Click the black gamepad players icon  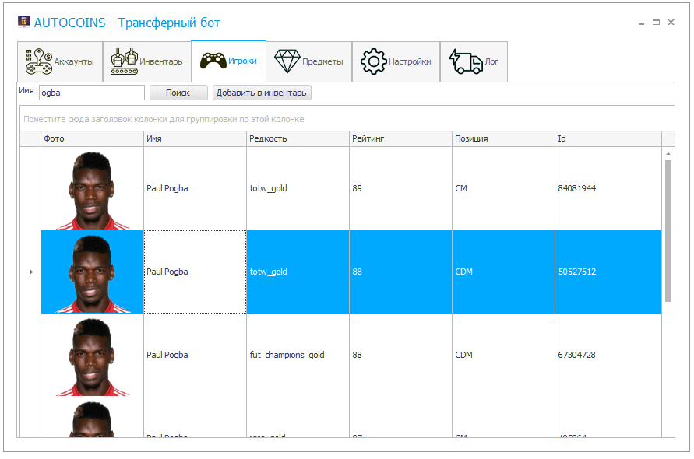(213, 61)
